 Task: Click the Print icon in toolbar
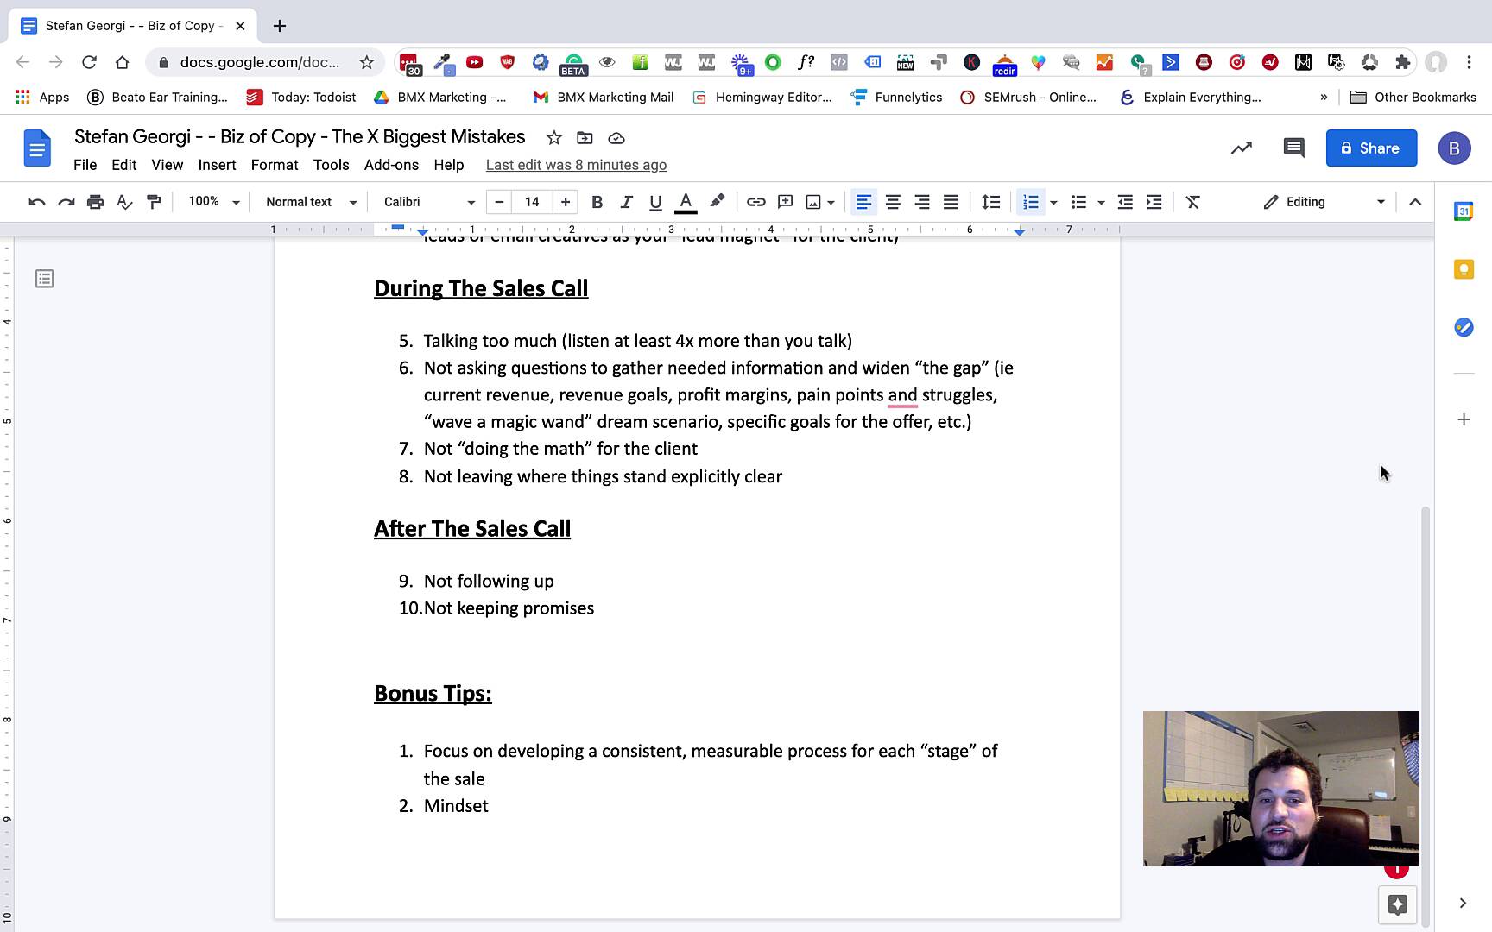95,202
